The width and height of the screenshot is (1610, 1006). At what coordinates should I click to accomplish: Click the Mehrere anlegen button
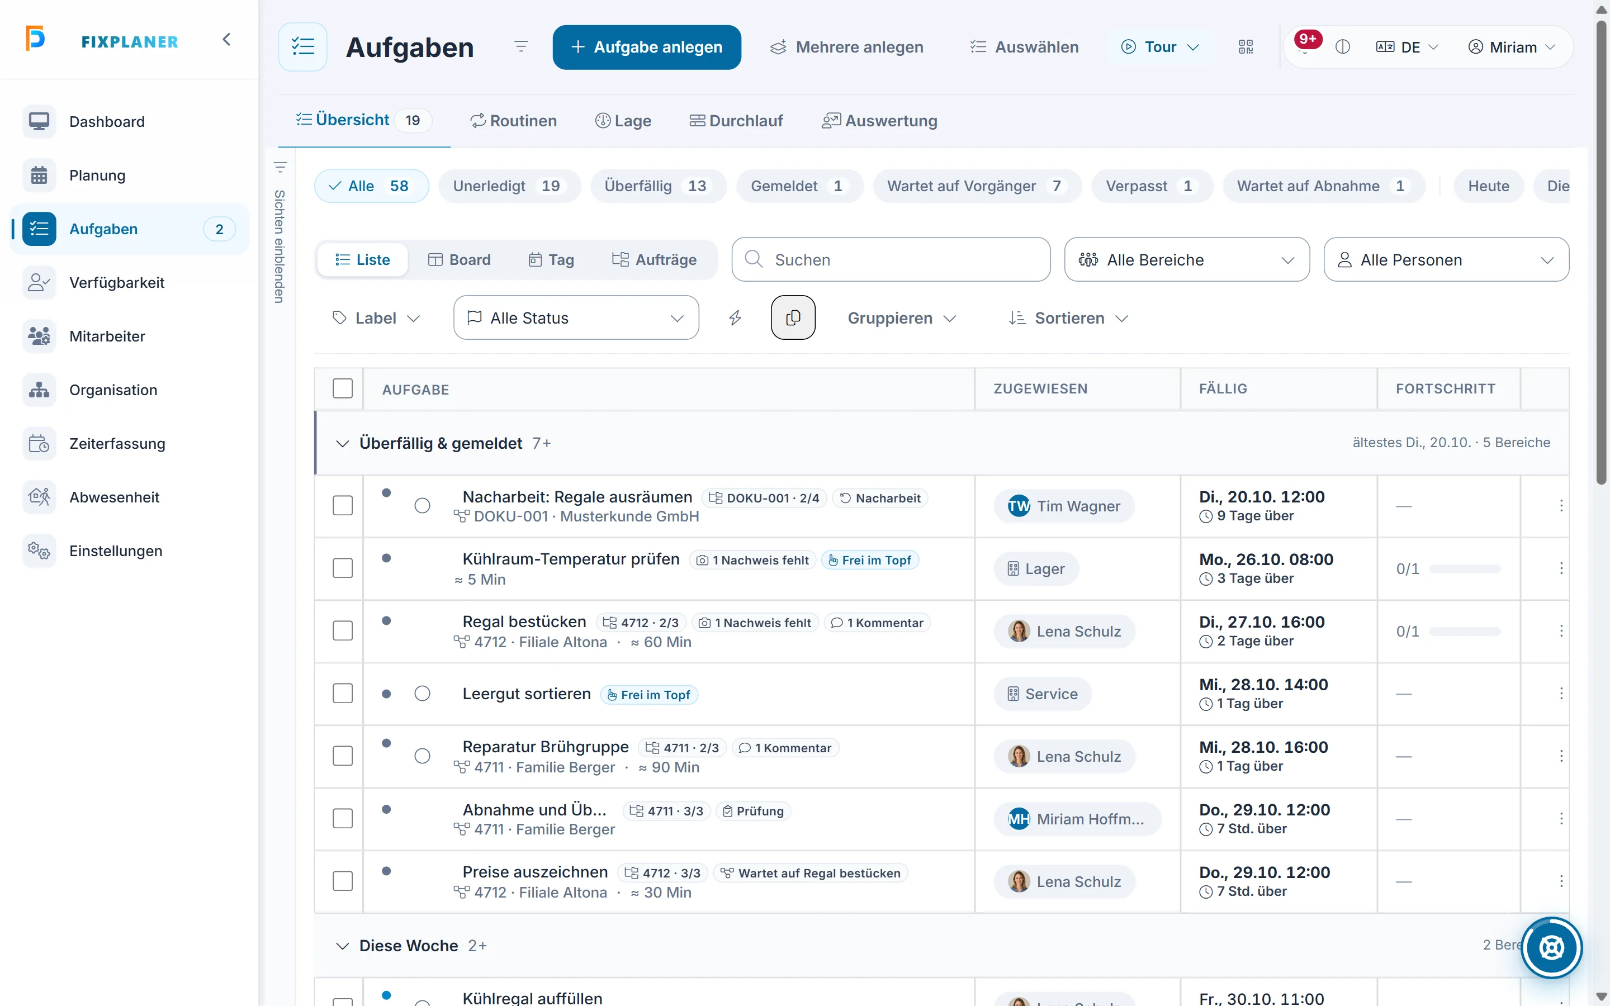(847, 48)
